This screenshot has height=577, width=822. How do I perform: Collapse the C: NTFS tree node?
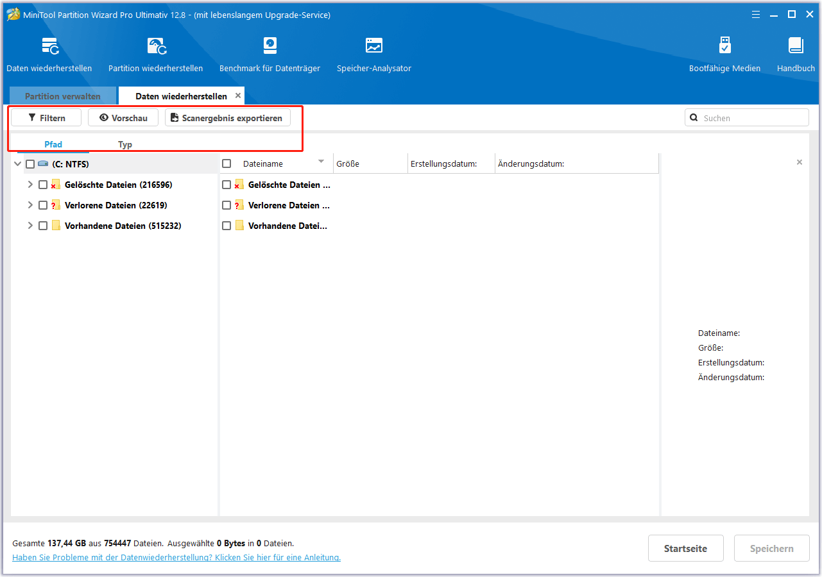pos(17,164)
